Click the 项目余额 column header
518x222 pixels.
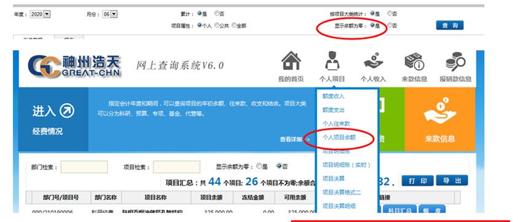click(x=211, y=197)
